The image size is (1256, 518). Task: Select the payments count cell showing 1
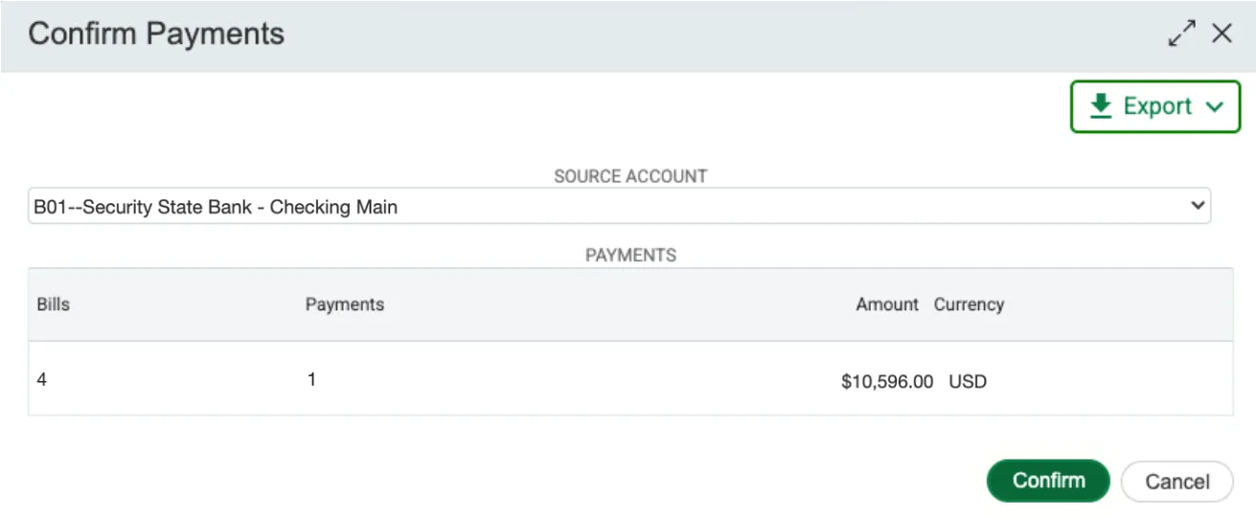click(x=311, y=379)
